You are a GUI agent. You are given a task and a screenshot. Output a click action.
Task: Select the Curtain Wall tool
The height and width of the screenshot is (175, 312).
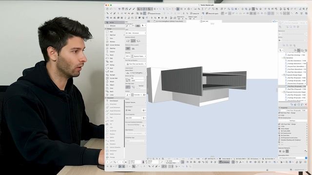point(115,78)
